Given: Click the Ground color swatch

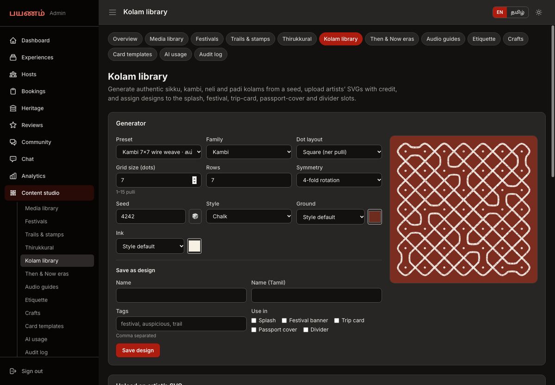Looking at the screenshot, I should pyautogui.click(x=375, y=217).
